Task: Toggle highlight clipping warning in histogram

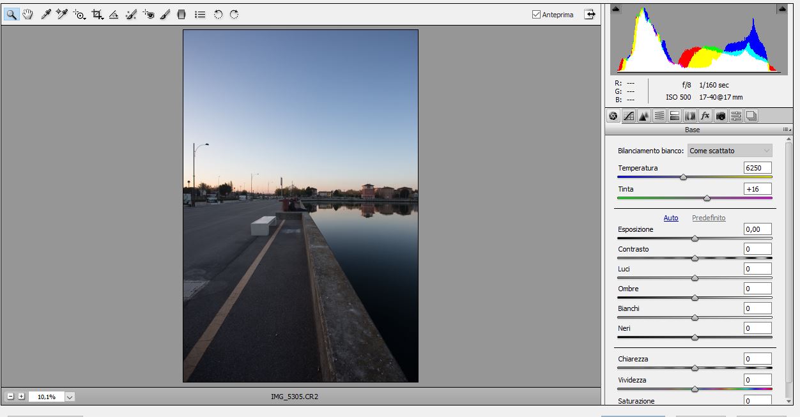Action: click(782, 9)
